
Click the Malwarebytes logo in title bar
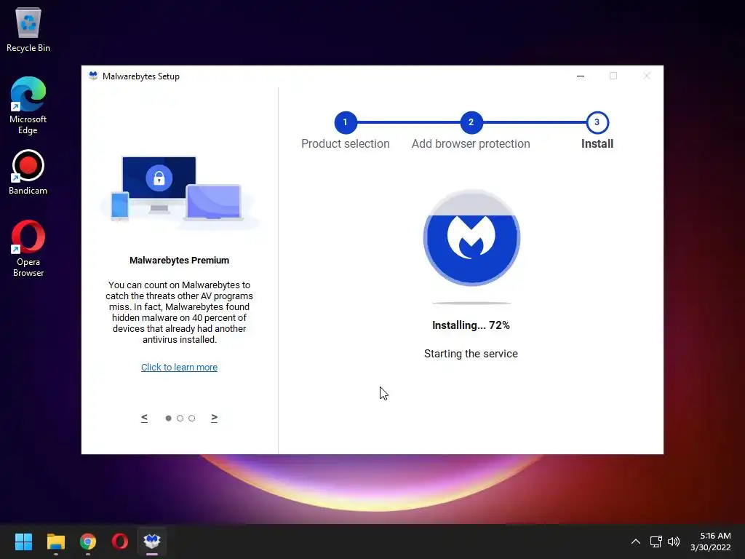[x=93, y=76]
